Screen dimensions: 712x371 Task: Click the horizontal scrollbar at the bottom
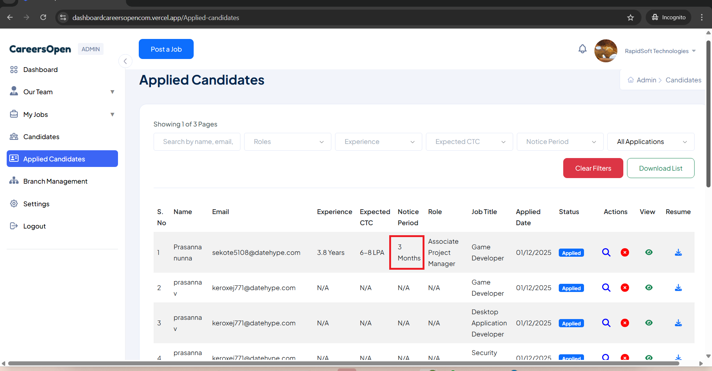coord(343,364)
